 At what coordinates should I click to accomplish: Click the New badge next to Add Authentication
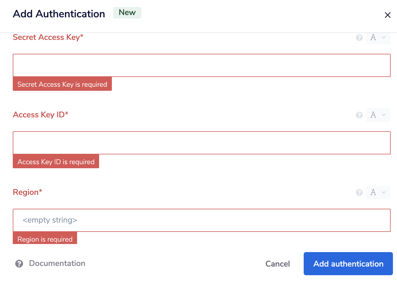pyautogui.click(x=127, y=12)
